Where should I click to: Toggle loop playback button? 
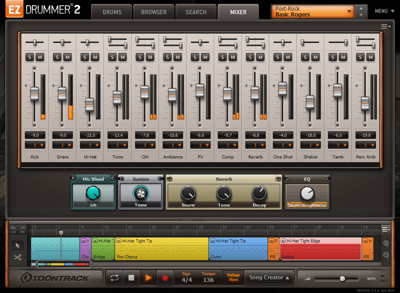point(114,277)
